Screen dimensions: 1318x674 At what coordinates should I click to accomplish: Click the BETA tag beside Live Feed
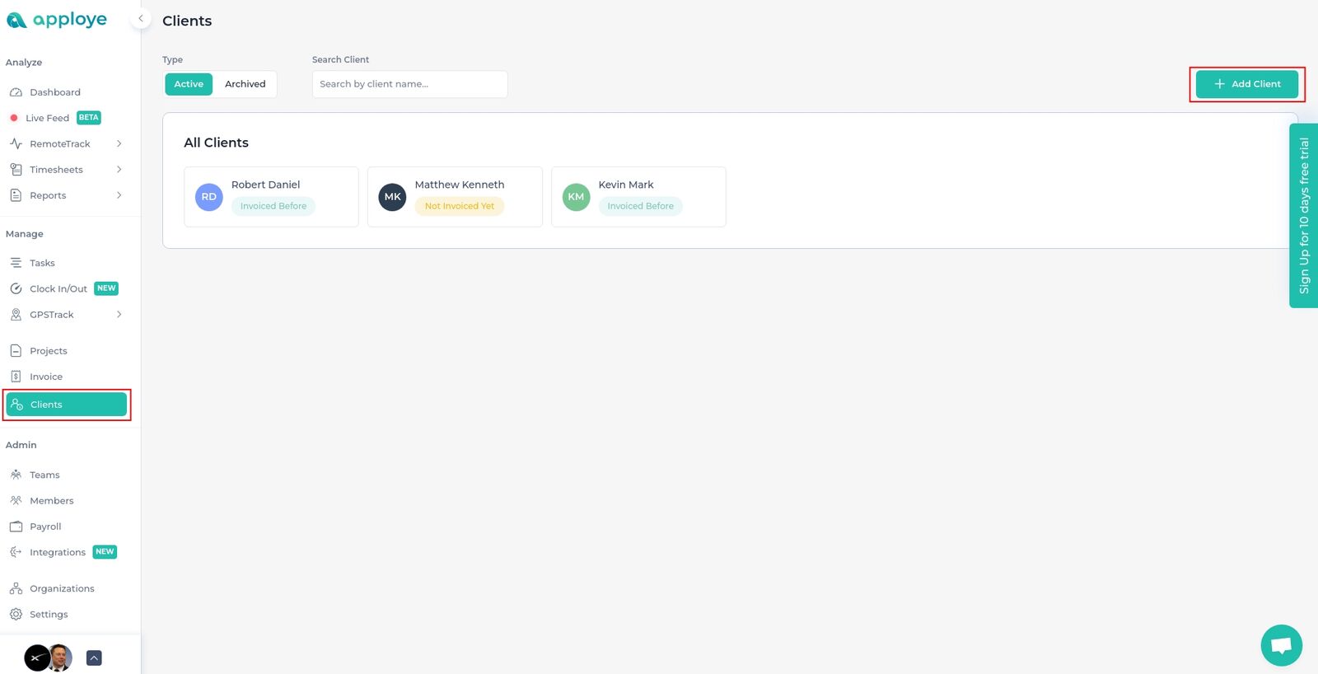(89, 118)
